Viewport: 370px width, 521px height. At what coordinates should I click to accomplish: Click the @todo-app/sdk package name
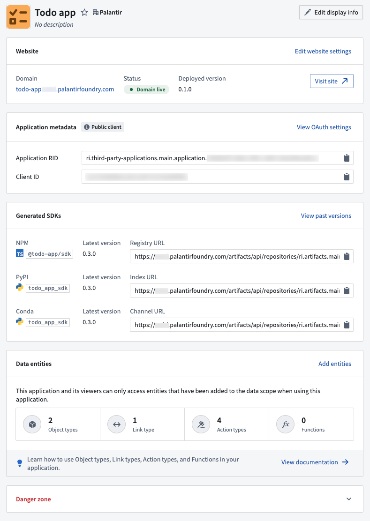click(49, 254)
